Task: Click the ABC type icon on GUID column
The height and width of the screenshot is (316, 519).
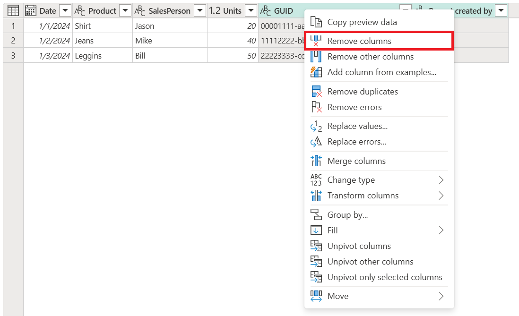Action: pos(266,10)
